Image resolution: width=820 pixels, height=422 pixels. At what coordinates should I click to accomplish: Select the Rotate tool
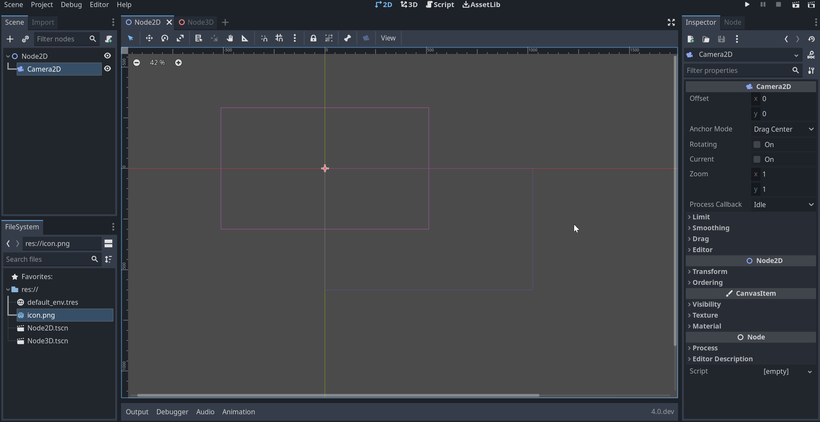point(165,38)
